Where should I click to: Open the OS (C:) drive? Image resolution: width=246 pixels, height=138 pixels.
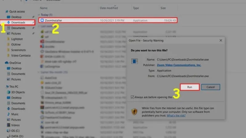[x=15, y=131]
